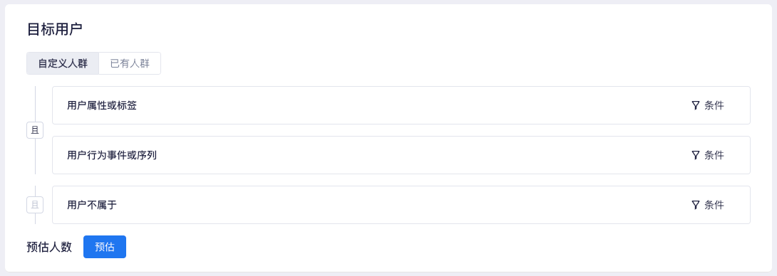Screen dimensions: 777x276
Task: Click the vertical connector line above the top 且
Action: click(x=35, y=104)
